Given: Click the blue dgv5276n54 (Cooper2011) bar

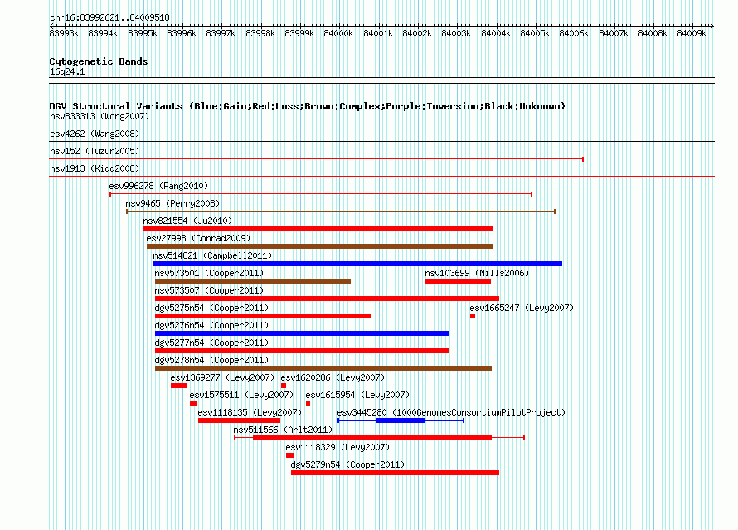Looking at the screenshot, I should [302, 333].
